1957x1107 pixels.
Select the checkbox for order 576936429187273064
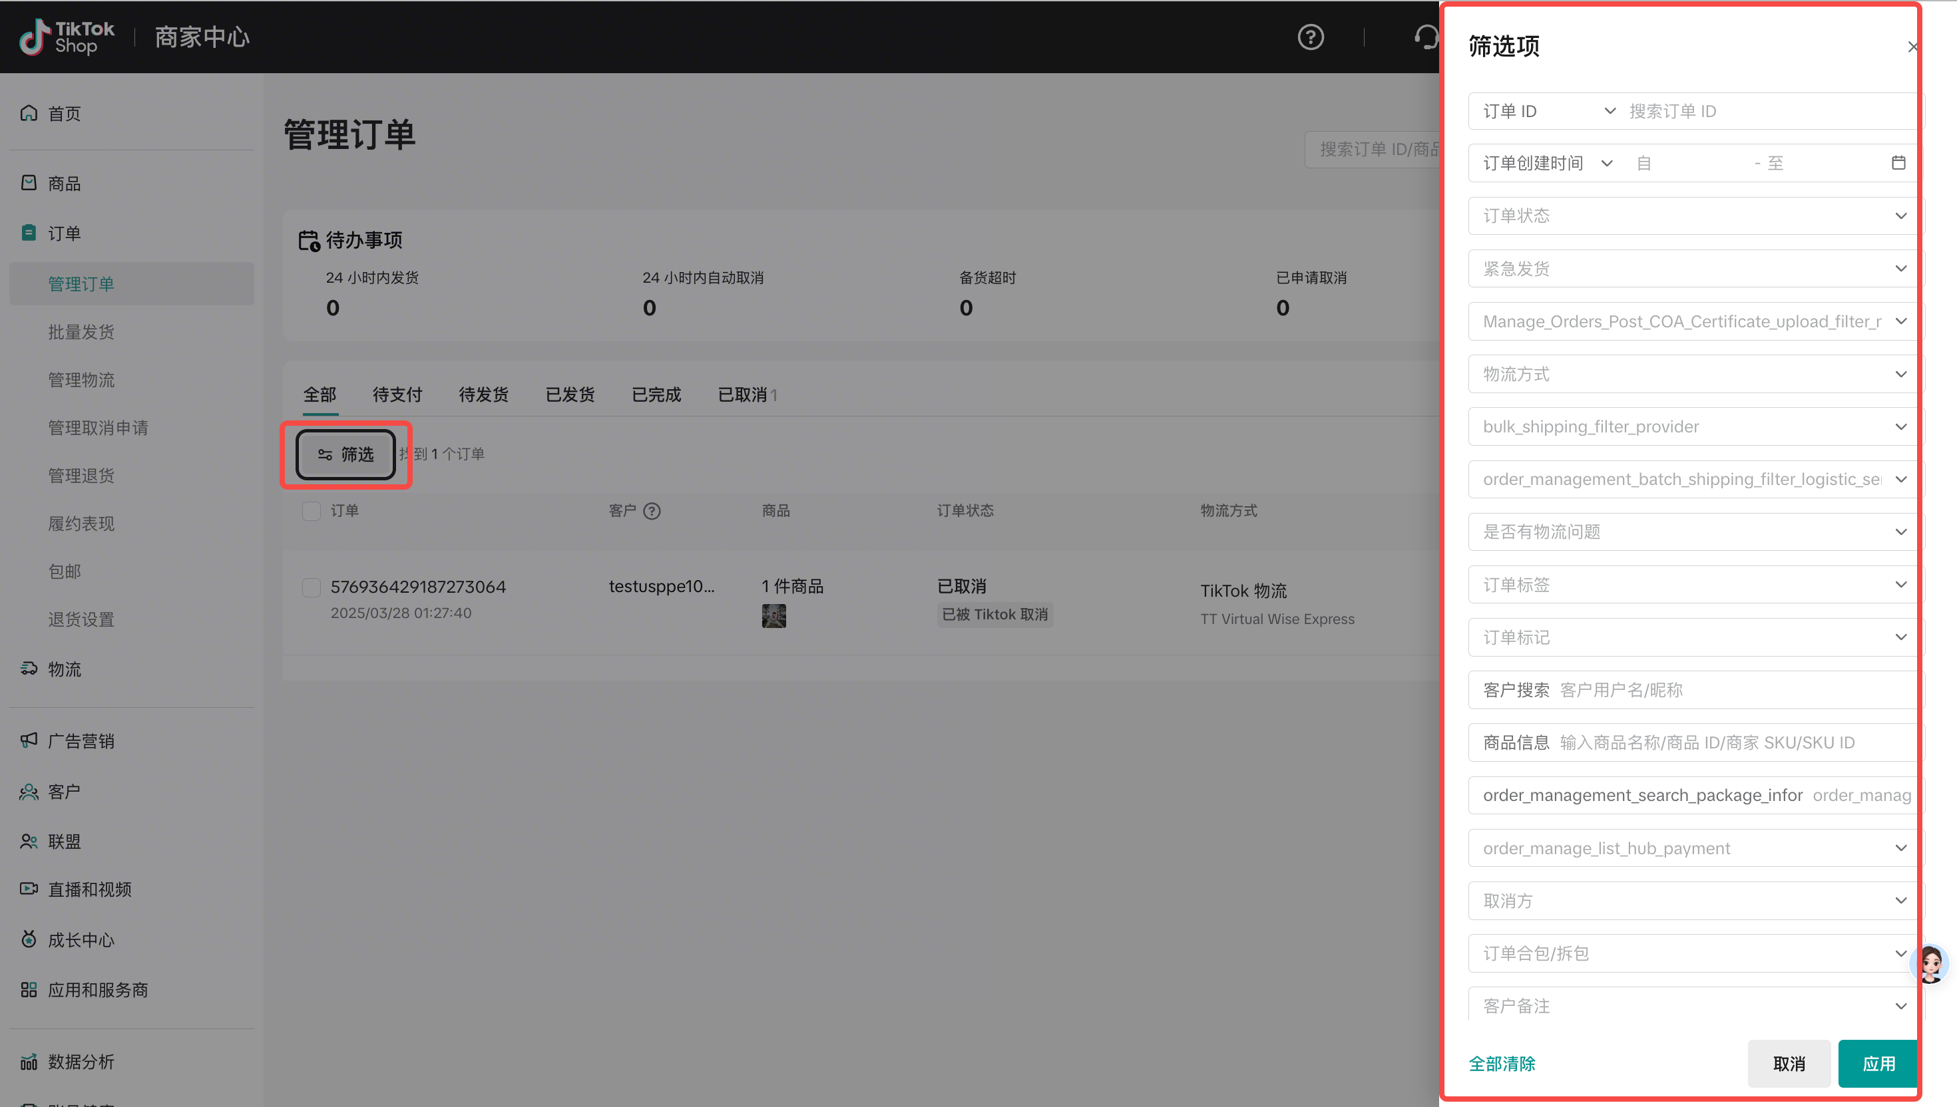click(x=311, y=587)
